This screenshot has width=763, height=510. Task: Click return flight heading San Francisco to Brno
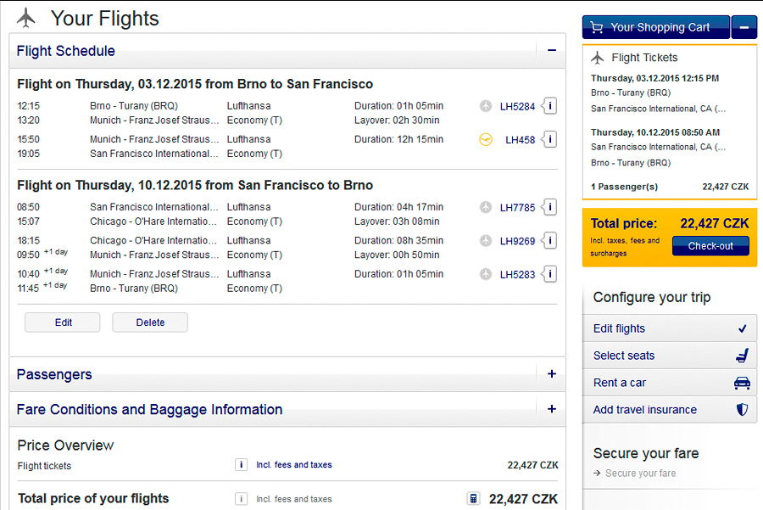point(195,185)
